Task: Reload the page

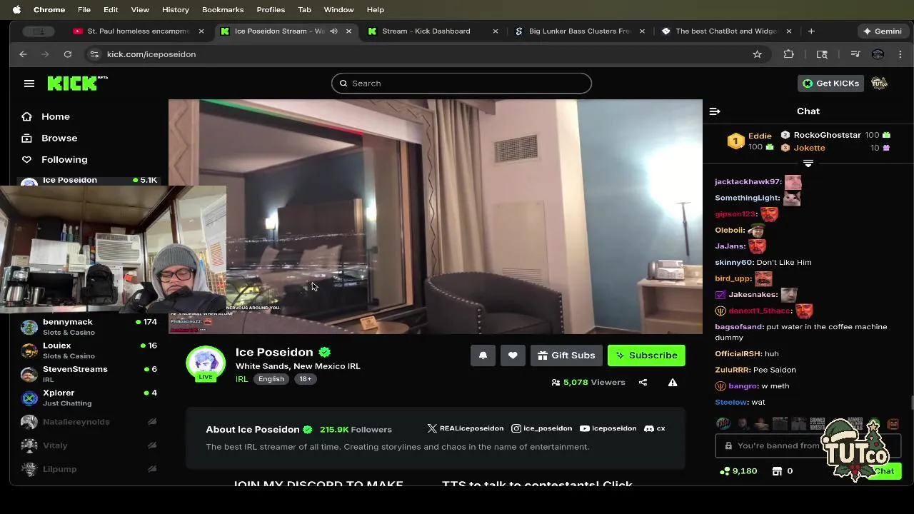Action: (x=68, y=54)
